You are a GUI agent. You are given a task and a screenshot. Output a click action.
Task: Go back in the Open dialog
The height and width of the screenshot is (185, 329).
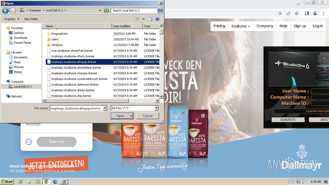5,11
